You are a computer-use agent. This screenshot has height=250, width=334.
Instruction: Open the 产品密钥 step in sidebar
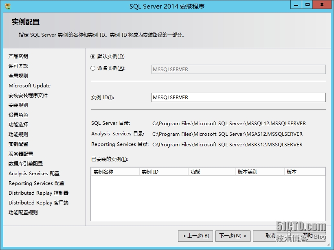tap(18, 57)
